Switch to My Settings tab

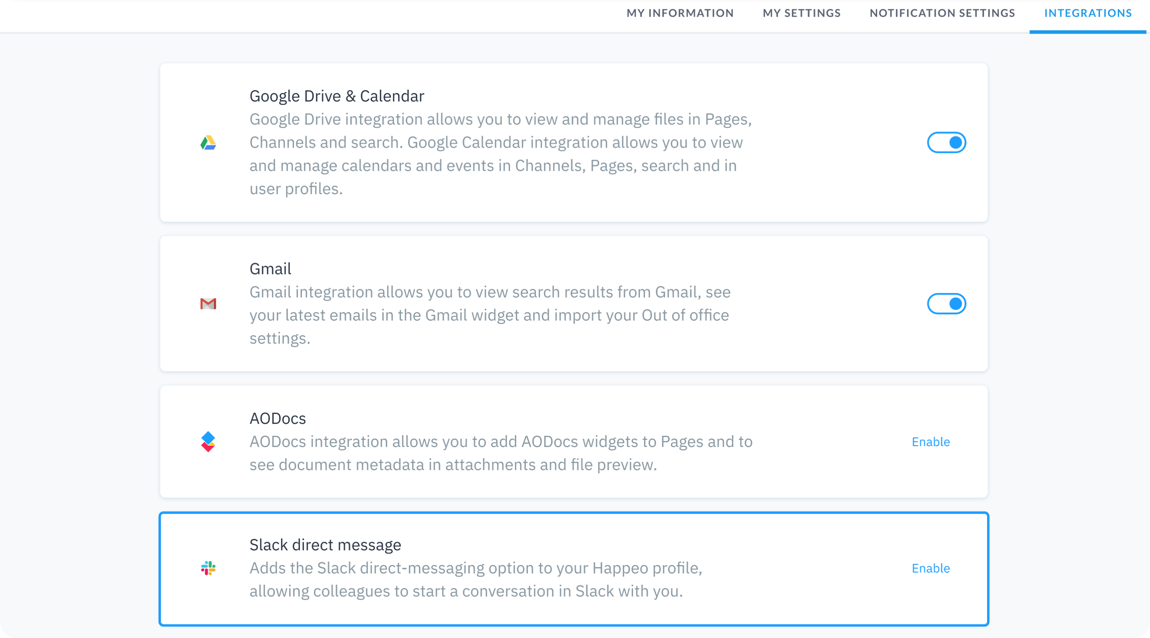pos(801,14)
